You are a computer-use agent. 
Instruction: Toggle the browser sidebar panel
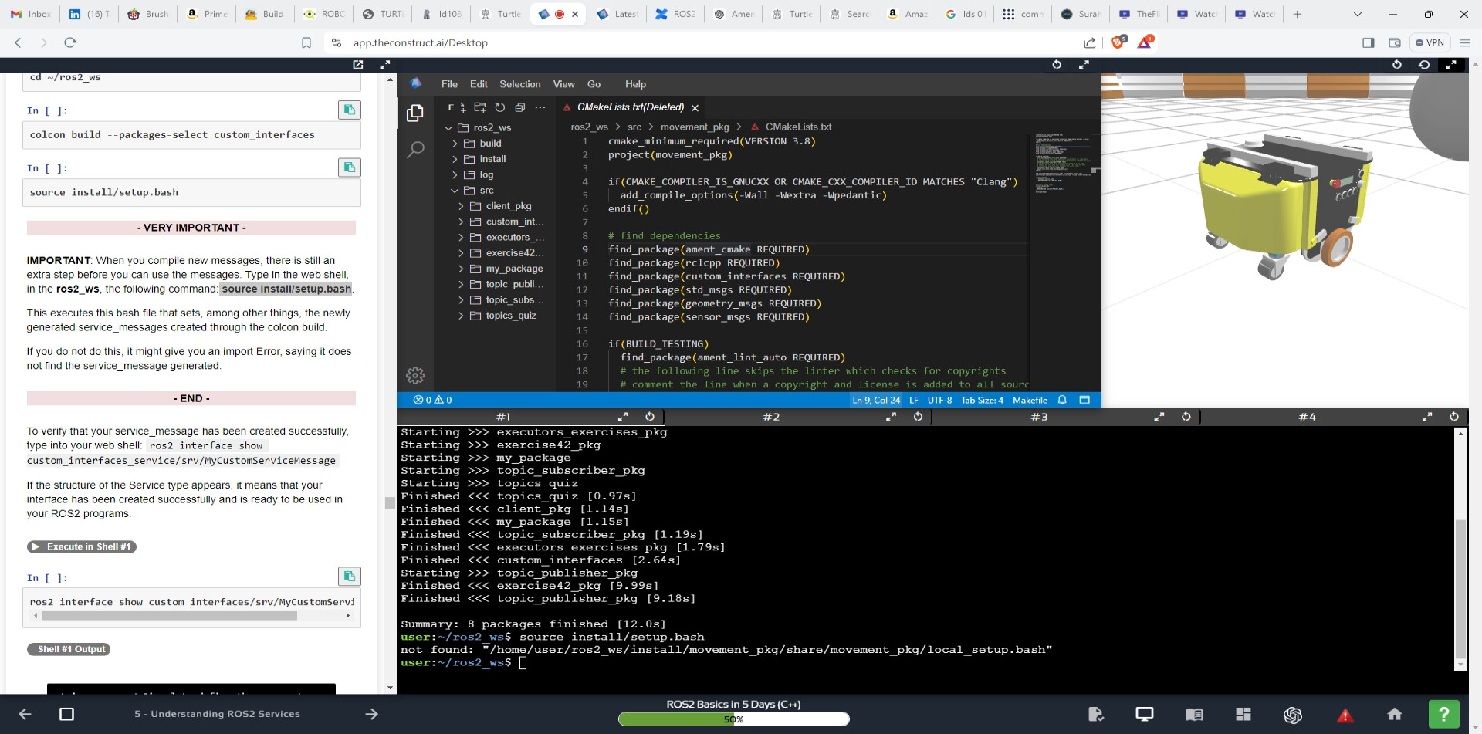click(x=1368, y=42)
